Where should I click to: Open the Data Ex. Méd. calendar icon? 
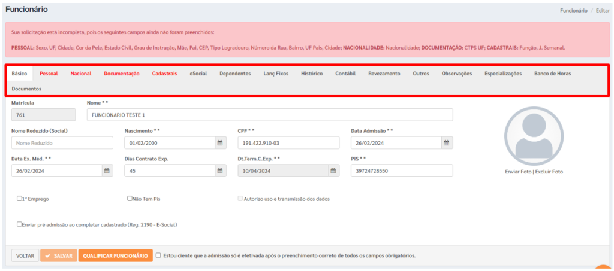pyautogui.click(x=107, y=171)
